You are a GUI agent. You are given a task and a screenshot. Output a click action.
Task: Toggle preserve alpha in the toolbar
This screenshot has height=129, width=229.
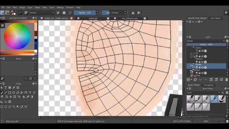point(64,13)
